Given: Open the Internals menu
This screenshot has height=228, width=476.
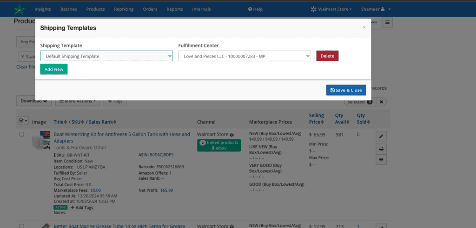Looking at the screenshot, I should pyautogui.click(x=201, y=9).
